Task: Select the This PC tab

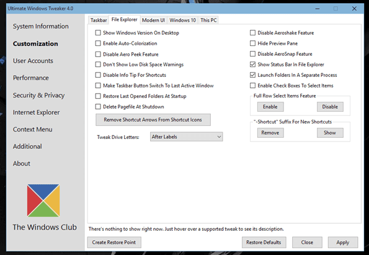Action: pos(208,20)
